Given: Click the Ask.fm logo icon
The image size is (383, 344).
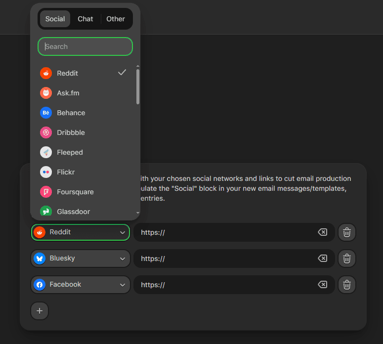Looking at the screenshot, I should 46,93.
